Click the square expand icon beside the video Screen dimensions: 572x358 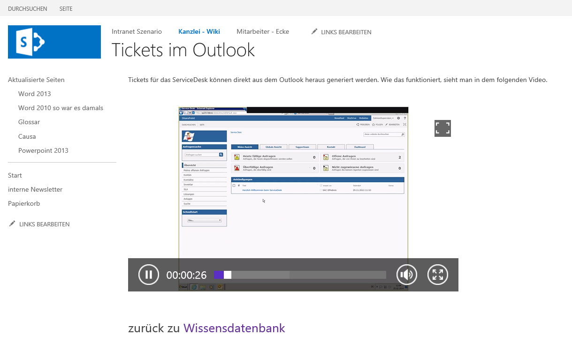click(x=442, y=128)
